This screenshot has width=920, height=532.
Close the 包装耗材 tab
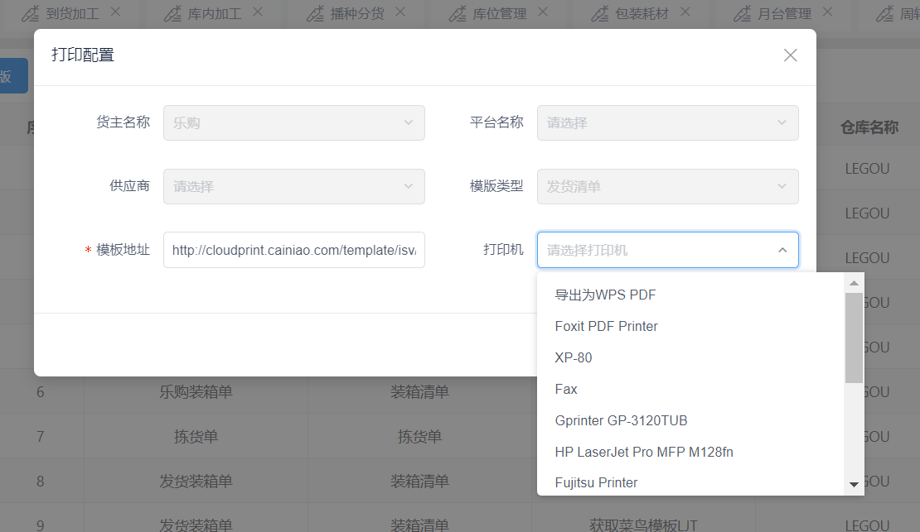tap(685, 12)
